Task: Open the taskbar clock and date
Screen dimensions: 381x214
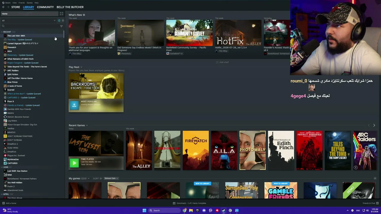Action: point(374,210)
